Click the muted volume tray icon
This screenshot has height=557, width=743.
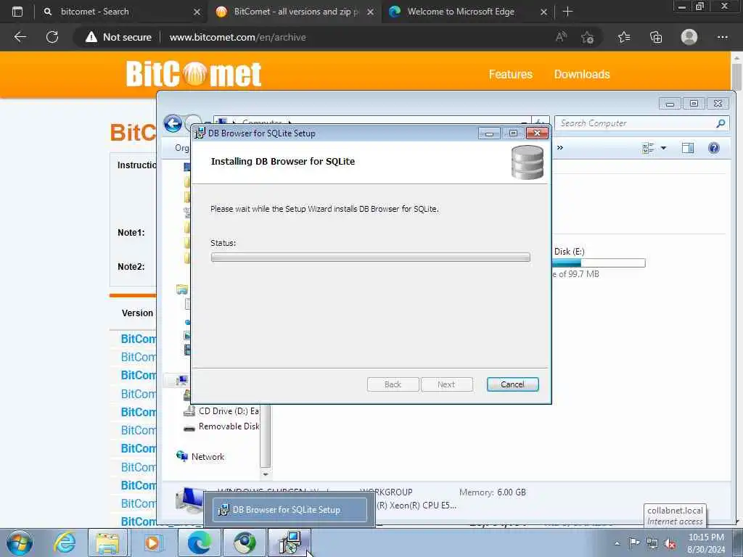(670, 544)
